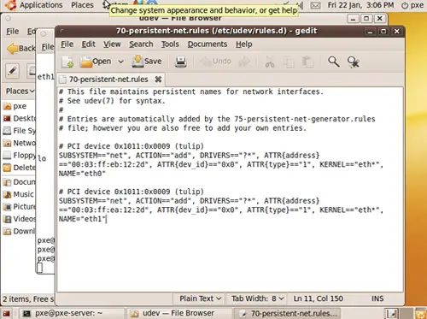427x319 pixels.
Task: Open a file with the Open button
Action: 96,62
